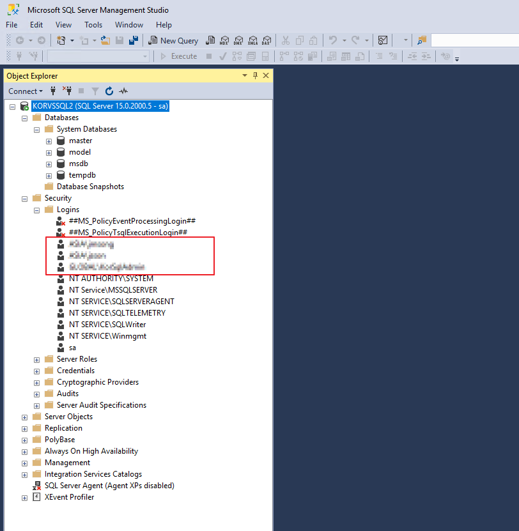
Task: Click the navigate backward icon
Action: tap(20, 41)
